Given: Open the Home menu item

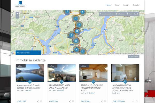Looking at the screenshot, I should pos(108,5).
